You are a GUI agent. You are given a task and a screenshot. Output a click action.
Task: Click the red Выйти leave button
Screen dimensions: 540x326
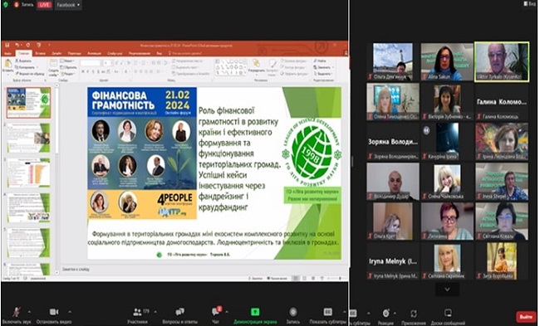point(526,317)
